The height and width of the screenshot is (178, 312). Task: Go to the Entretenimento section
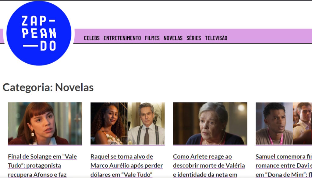pos(122,38)
